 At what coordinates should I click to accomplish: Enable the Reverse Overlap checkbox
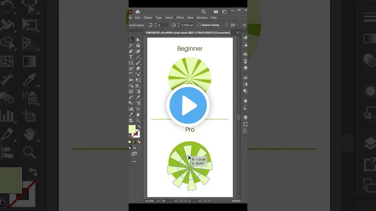click(199, 25)
